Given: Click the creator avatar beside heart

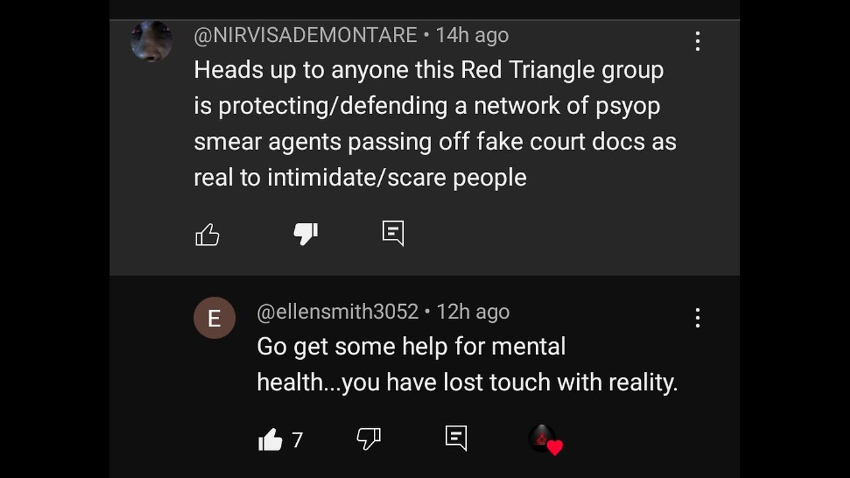Looking at the screenshot, I should point(542,438).
